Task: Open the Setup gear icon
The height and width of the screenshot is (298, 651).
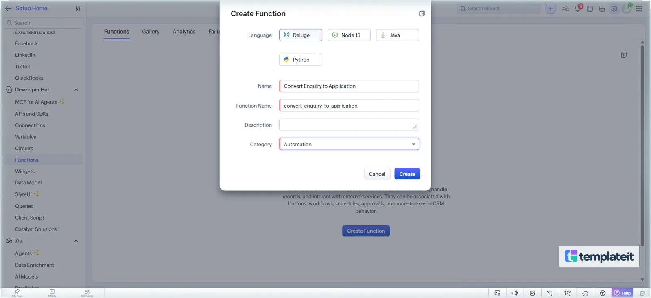Action: point(614,9)
